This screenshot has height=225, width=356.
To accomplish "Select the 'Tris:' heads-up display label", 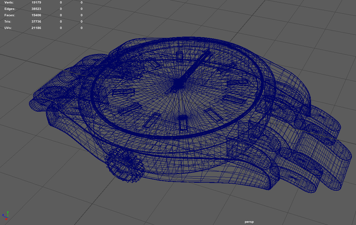I will (x=8, y=22).
